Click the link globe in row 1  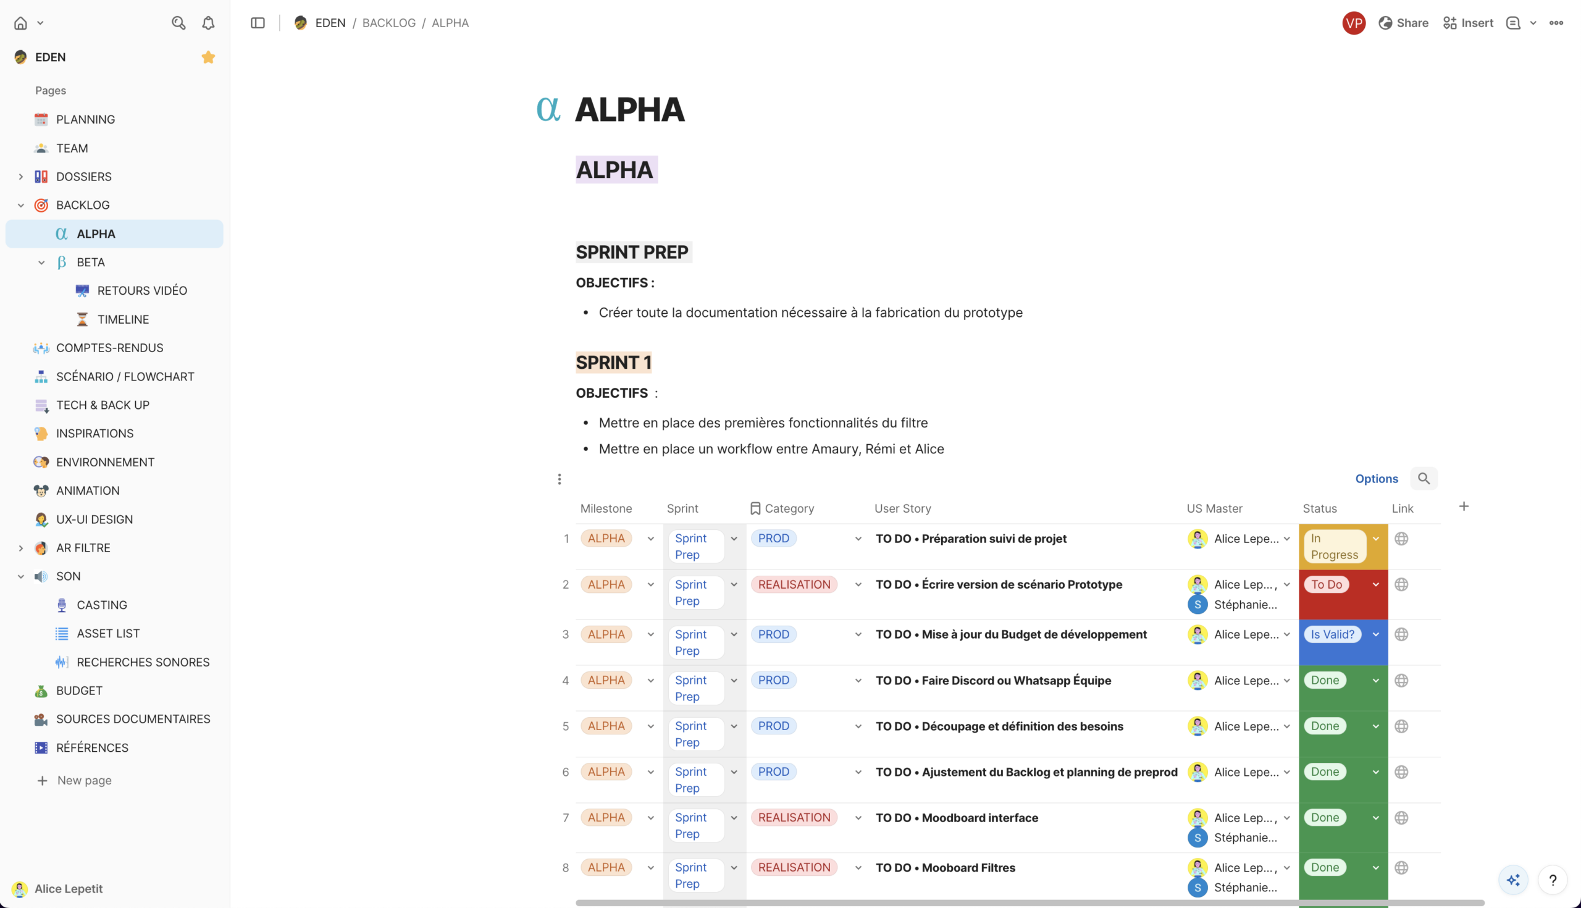(x=1401, y=539)
